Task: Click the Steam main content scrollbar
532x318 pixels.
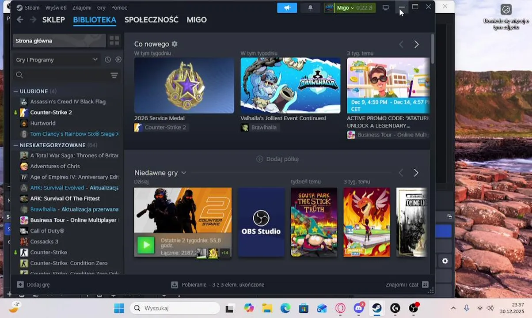Action: coord(432,49)
